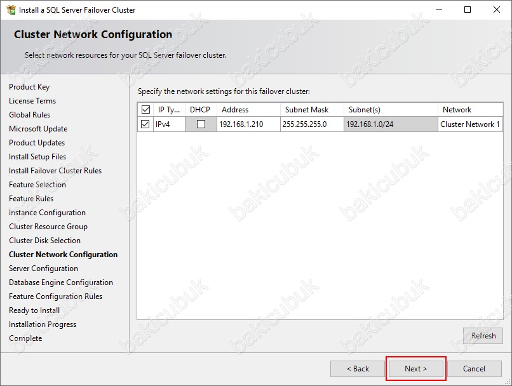Maximize the installer window
This screenshot has height=386, width=512.
468,10
